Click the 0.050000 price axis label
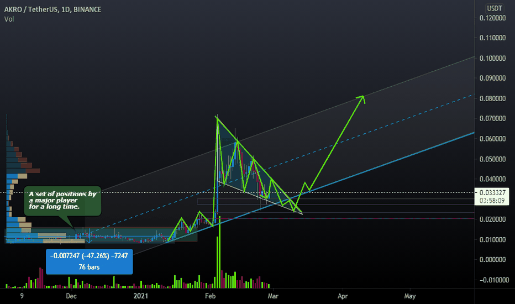The image size is (515, 304). click(x=492, y=159)
